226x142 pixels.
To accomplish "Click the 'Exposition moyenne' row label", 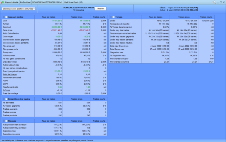I will tap(11, 134).
